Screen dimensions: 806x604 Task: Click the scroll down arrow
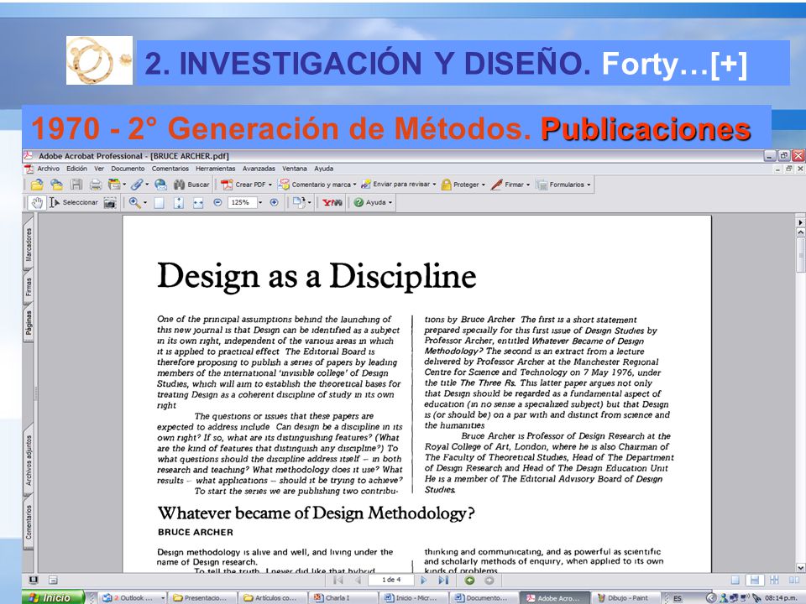(x=800, y=568)
